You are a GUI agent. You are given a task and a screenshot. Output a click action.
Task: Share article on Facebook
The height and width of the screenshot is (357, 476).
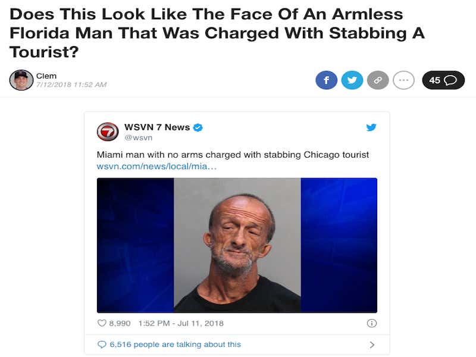point(326,80)
